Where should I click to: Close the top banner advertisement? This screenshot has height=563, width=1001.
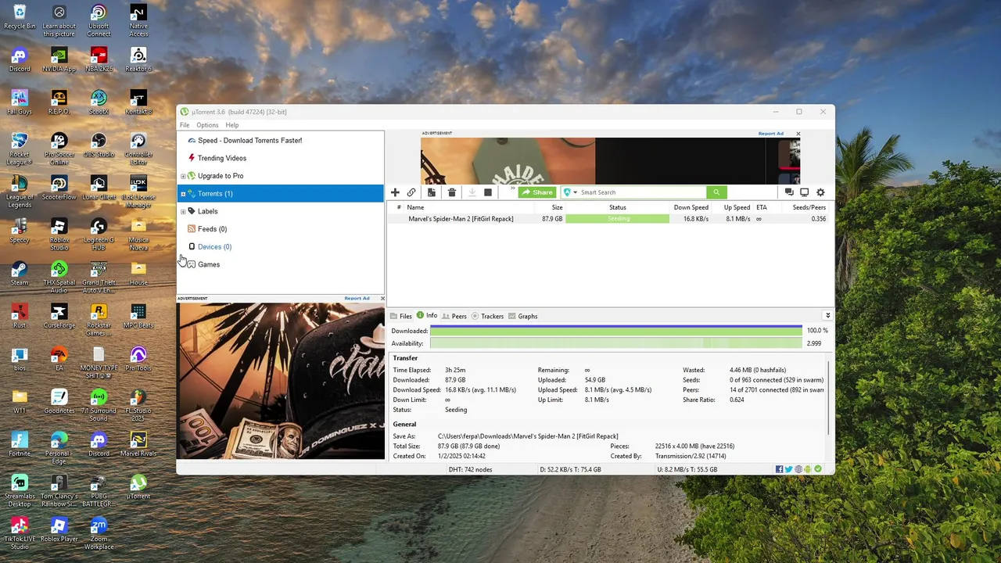(x=798, y=134)
